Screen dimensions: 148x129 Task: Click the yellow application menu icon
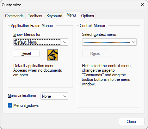coord(53,55)
